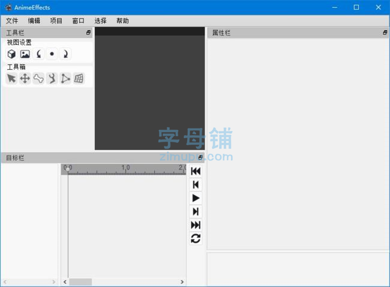Toggle loop playback
390x287 pixels.
pyautogui.click(x=196, y=238)
